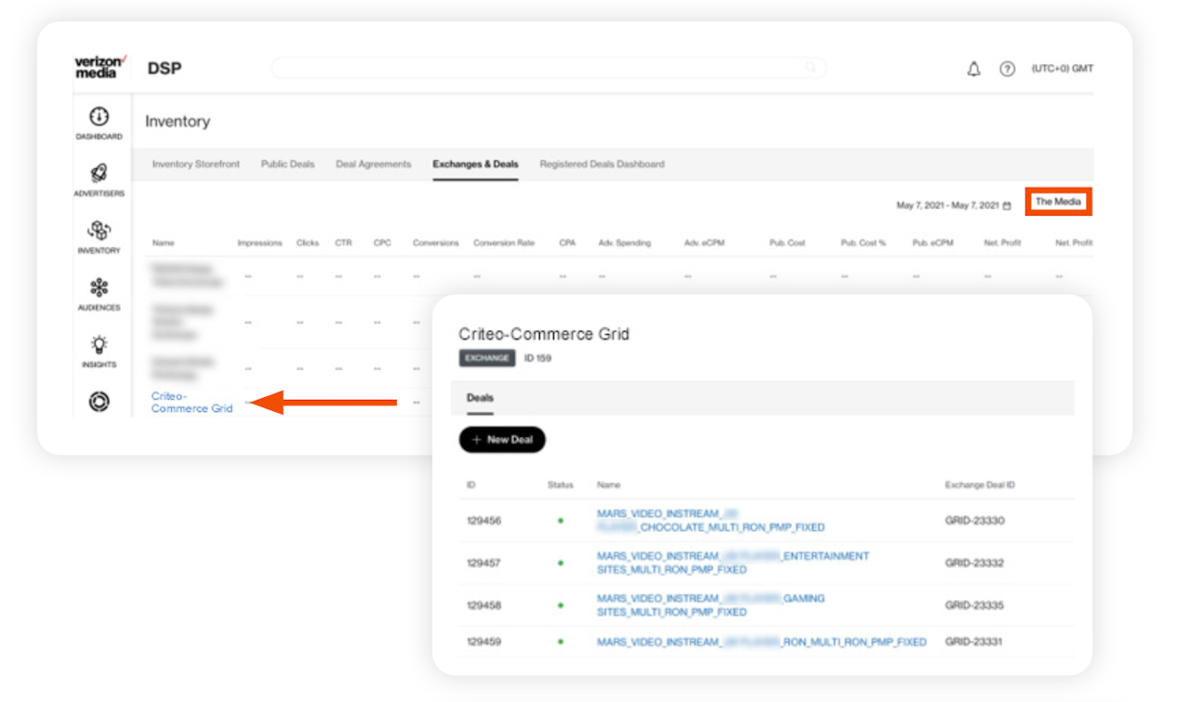Open the Public Deals tab
Image resolution: width=1190 pixels, height=702 pixels.
[287, 164]
